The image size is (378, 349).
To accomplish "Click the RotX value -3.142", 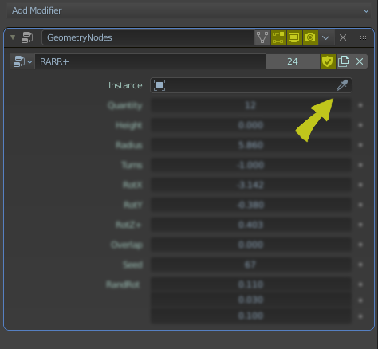I will point(251,185).
